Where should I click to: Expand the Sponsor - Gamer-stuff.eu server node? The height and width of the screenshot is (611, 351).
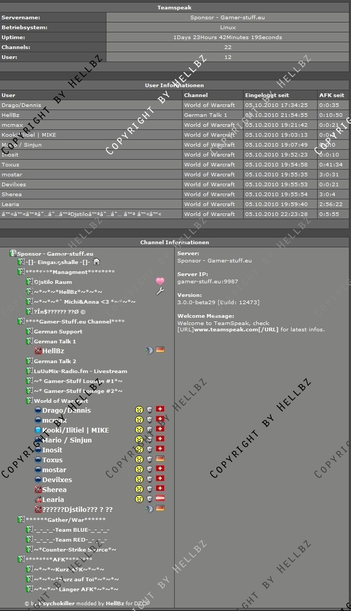[x=13, y=254]
